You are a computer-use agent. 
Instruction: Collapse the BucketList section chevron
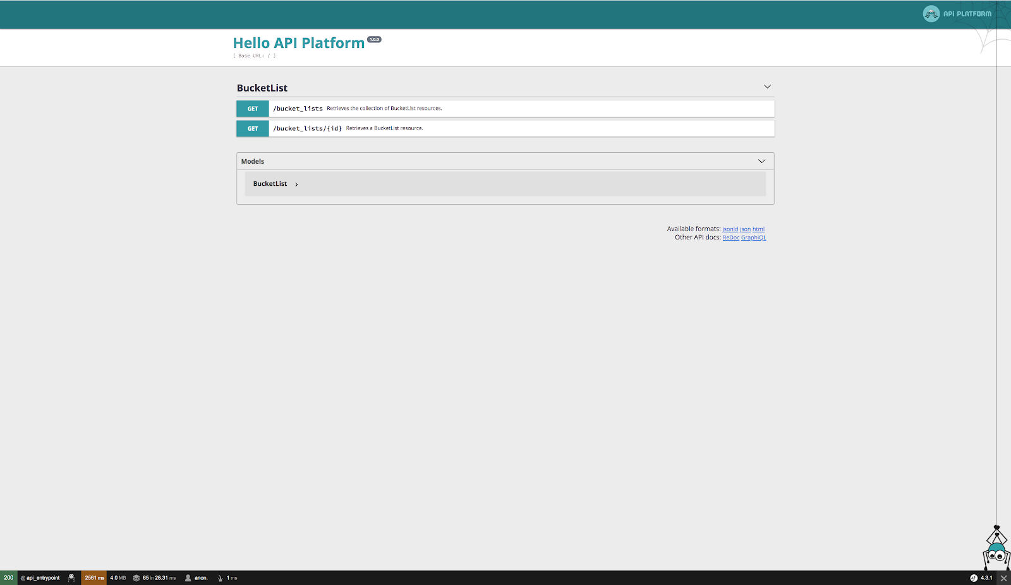click(767, 87)
